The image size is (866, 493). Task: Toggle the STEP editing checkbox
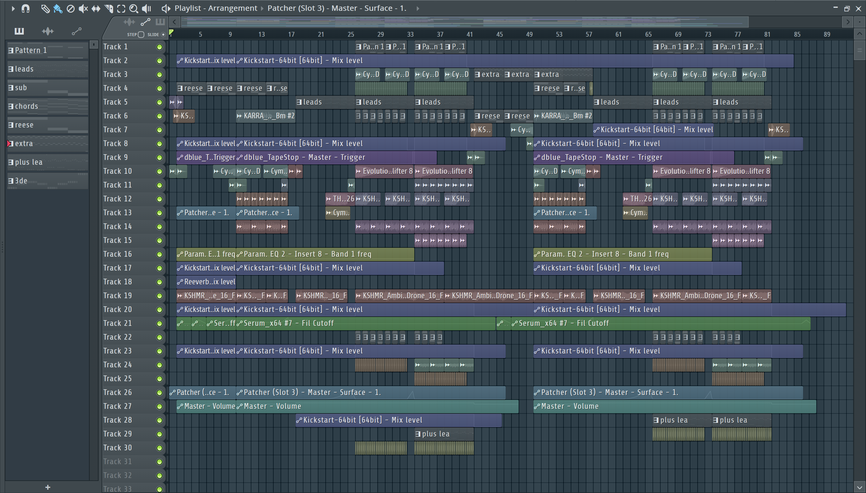coord(141,35)
